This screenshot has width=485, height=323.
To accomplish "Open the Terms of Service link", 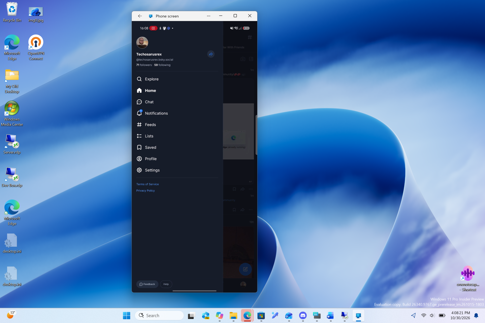I will pyautogui.click(x=148, y=184).
